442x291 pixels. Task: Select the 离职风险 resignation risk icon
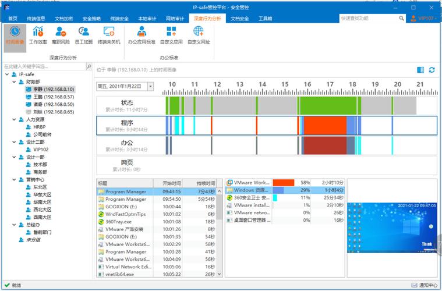point(61,34)
